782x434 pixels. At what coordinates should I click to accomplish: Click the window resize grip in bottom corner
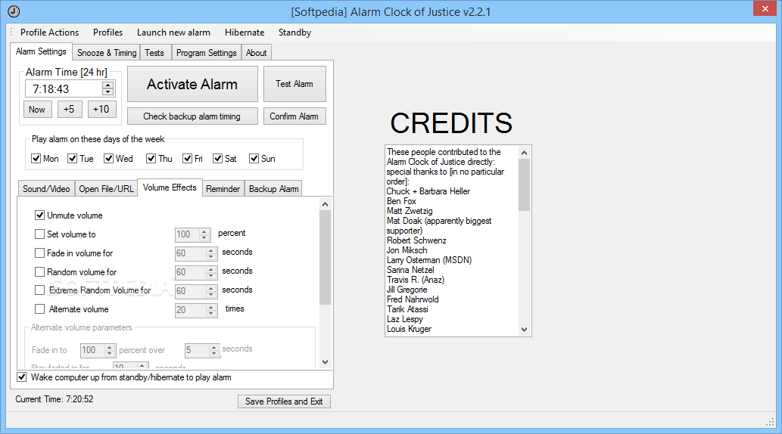click(x=770, y=422)
